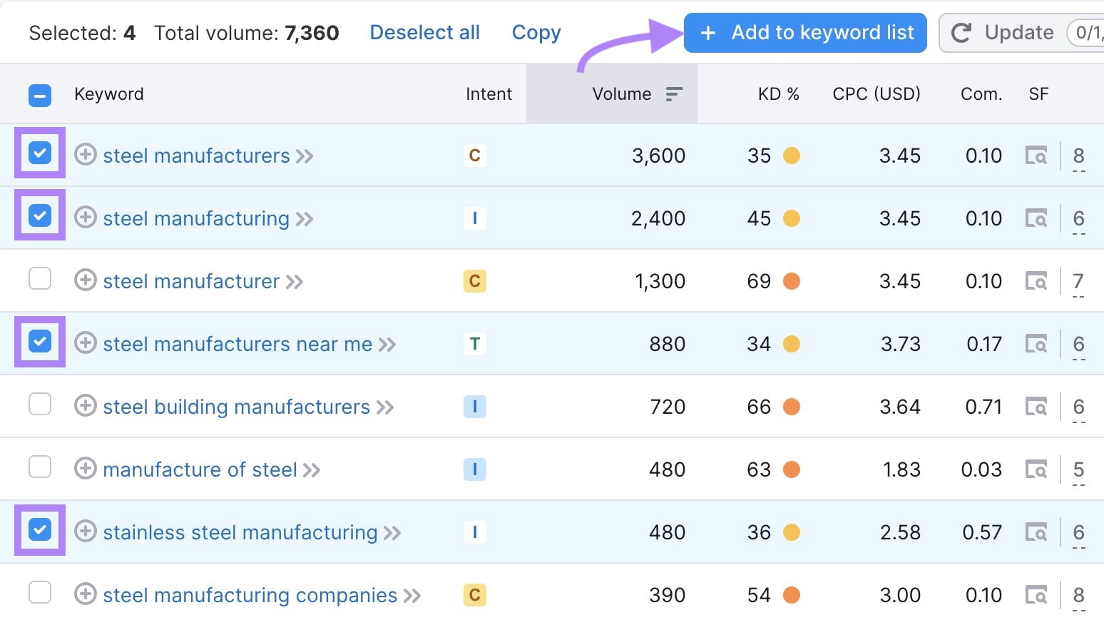Open SERP preview icon for 'stainless steel manufacturing'
Screen dimensions: 1104x625
pyautogui.click(x=1036, y=532)
